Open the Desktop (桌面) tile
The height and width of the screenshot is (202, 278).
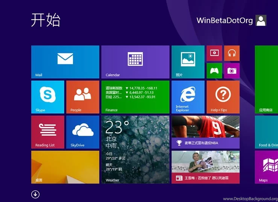(x=65, y=167)
